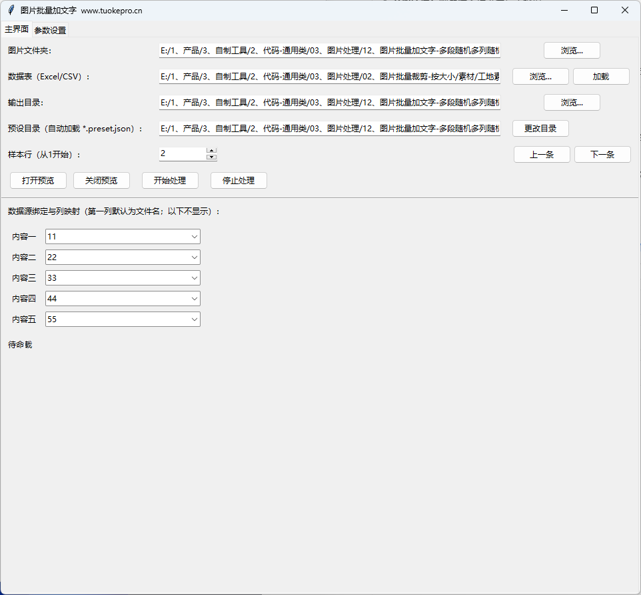This screenshot has height=595, width=641.
Task: Click 更改目录 to change the preset directory
Action: (x=540, y=129)
